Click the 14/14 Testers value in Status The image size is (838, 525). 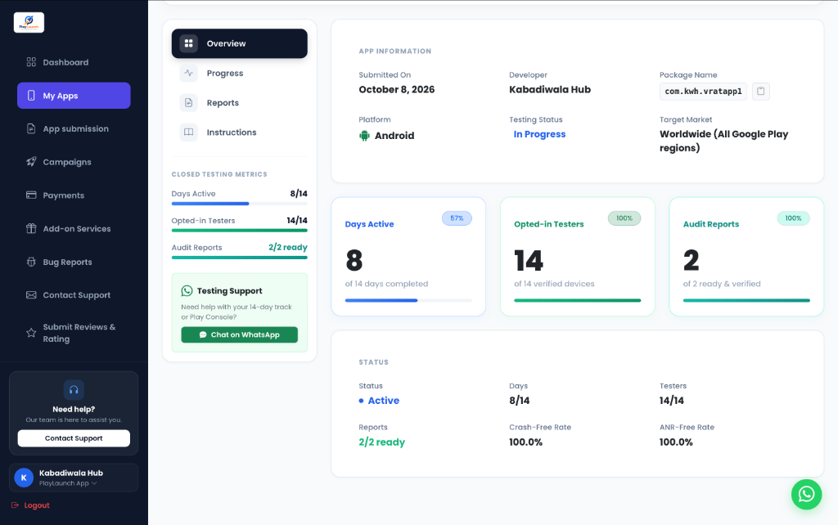coord(671,401)
